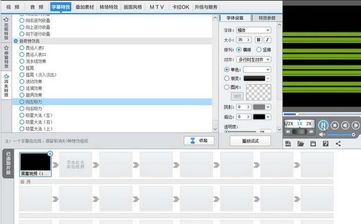Open the 描边 stroke color dropdown

click(268, 117)
